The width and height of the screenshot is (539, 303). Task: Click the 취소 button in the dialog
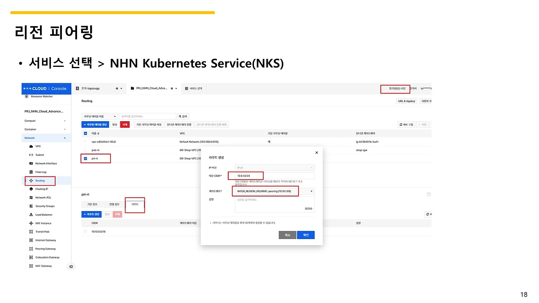[288, 235]
